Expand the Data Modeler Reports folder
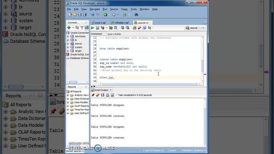Screen dimensions: 274x154 68,103
